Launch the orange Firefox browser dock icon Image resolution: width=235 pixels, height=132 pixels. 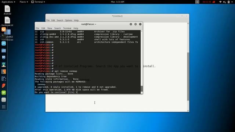click(4, 29)
